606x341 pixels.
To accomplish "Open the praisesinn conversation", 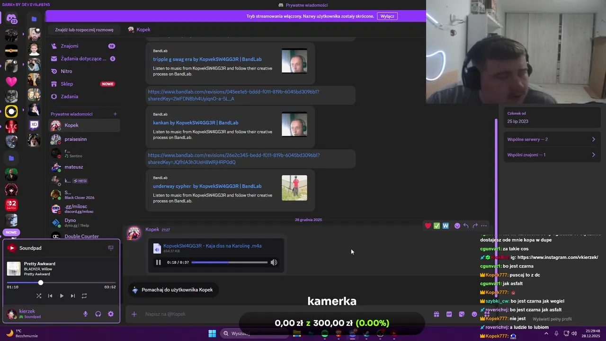I will click(x=84, y=139).
